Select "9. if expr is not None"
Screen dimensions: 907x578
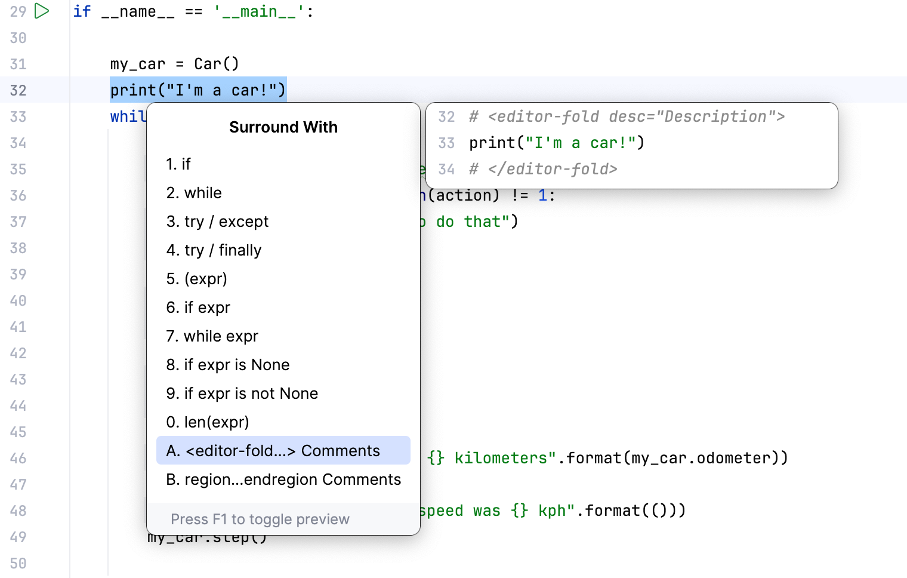(x=242, y=393)
